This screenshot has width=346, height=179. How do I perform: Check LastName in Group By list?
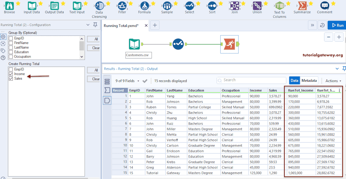10,47
